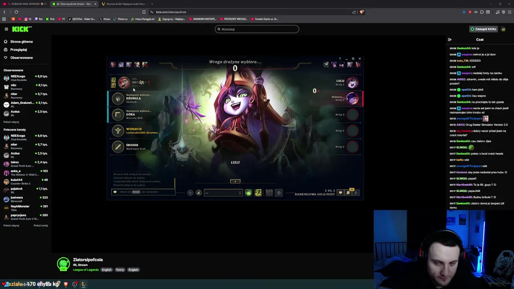Open the Filman.cc bookmark
Screen dimensions: 514x289
120,19
